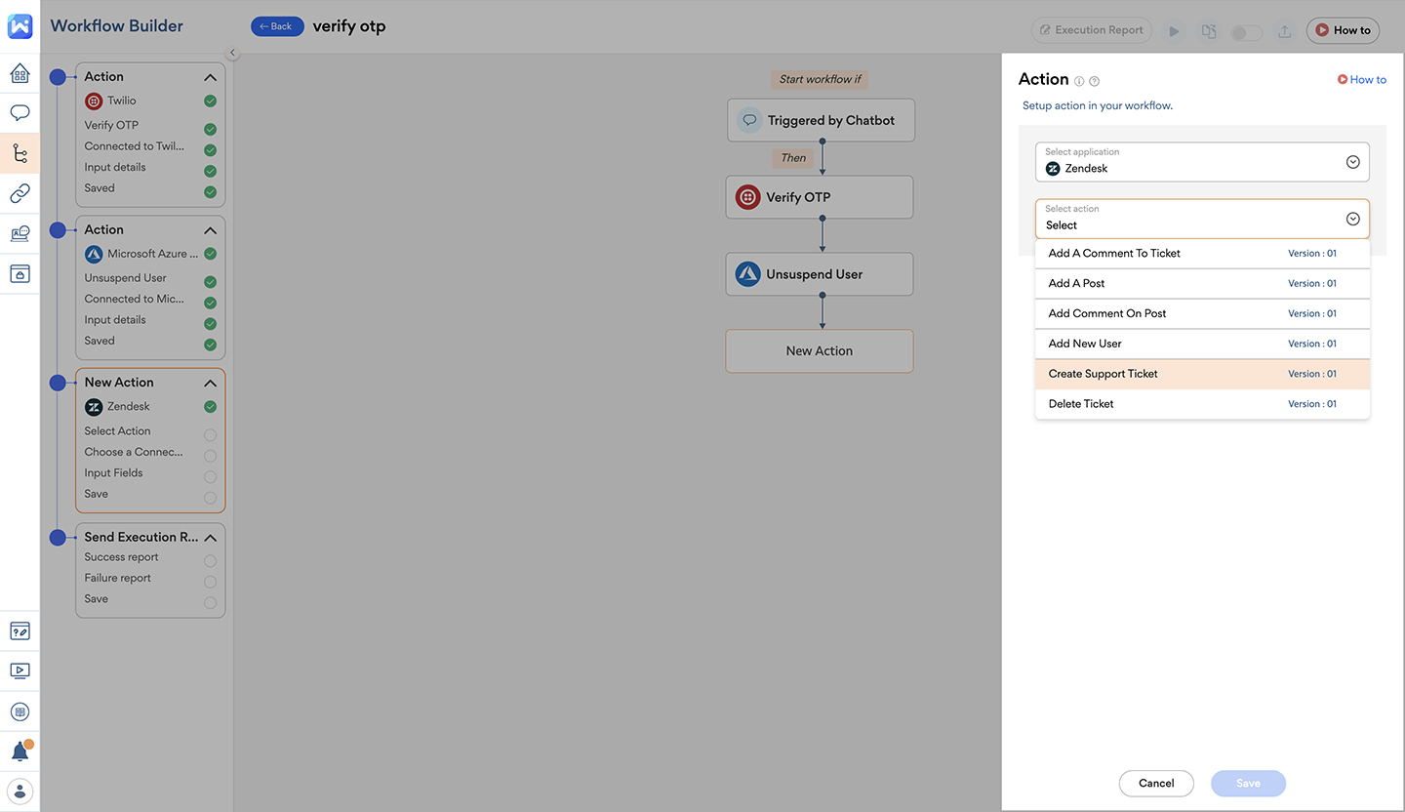This screenshot has height=812, width=1405.
Task: Select the workflow builder sidebar icon
Action: tap(20, 153)
